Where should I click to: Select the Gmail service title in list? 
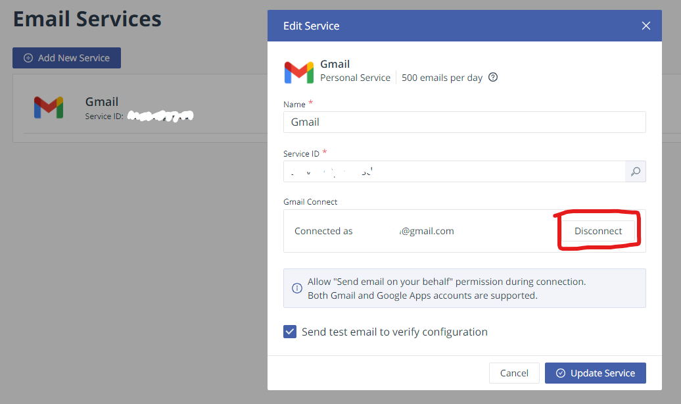coord(102,102)
